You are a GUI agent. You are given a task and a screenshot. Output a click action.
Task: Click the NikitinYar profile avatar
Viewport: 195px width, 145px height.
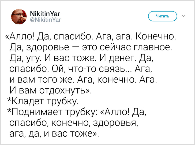coord(19,17)
